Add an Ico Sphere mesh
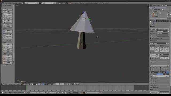171x96 pixels. pos(8,17)
